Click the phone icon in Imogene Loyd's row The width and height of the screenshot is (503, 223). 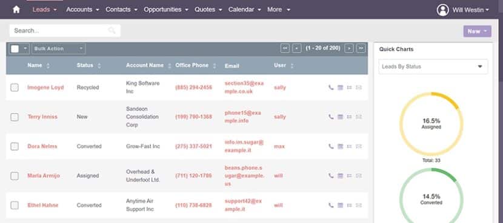pos(331,88)
